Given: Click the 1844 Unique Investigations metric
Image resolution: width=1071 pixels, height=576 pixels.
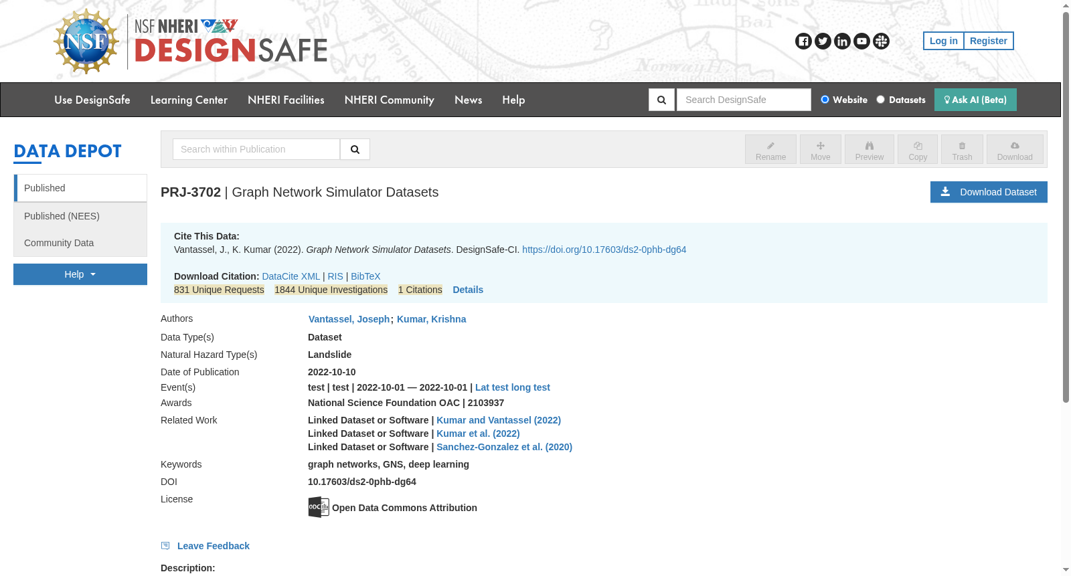Looking at the screenshot, I should click(331, 290).
